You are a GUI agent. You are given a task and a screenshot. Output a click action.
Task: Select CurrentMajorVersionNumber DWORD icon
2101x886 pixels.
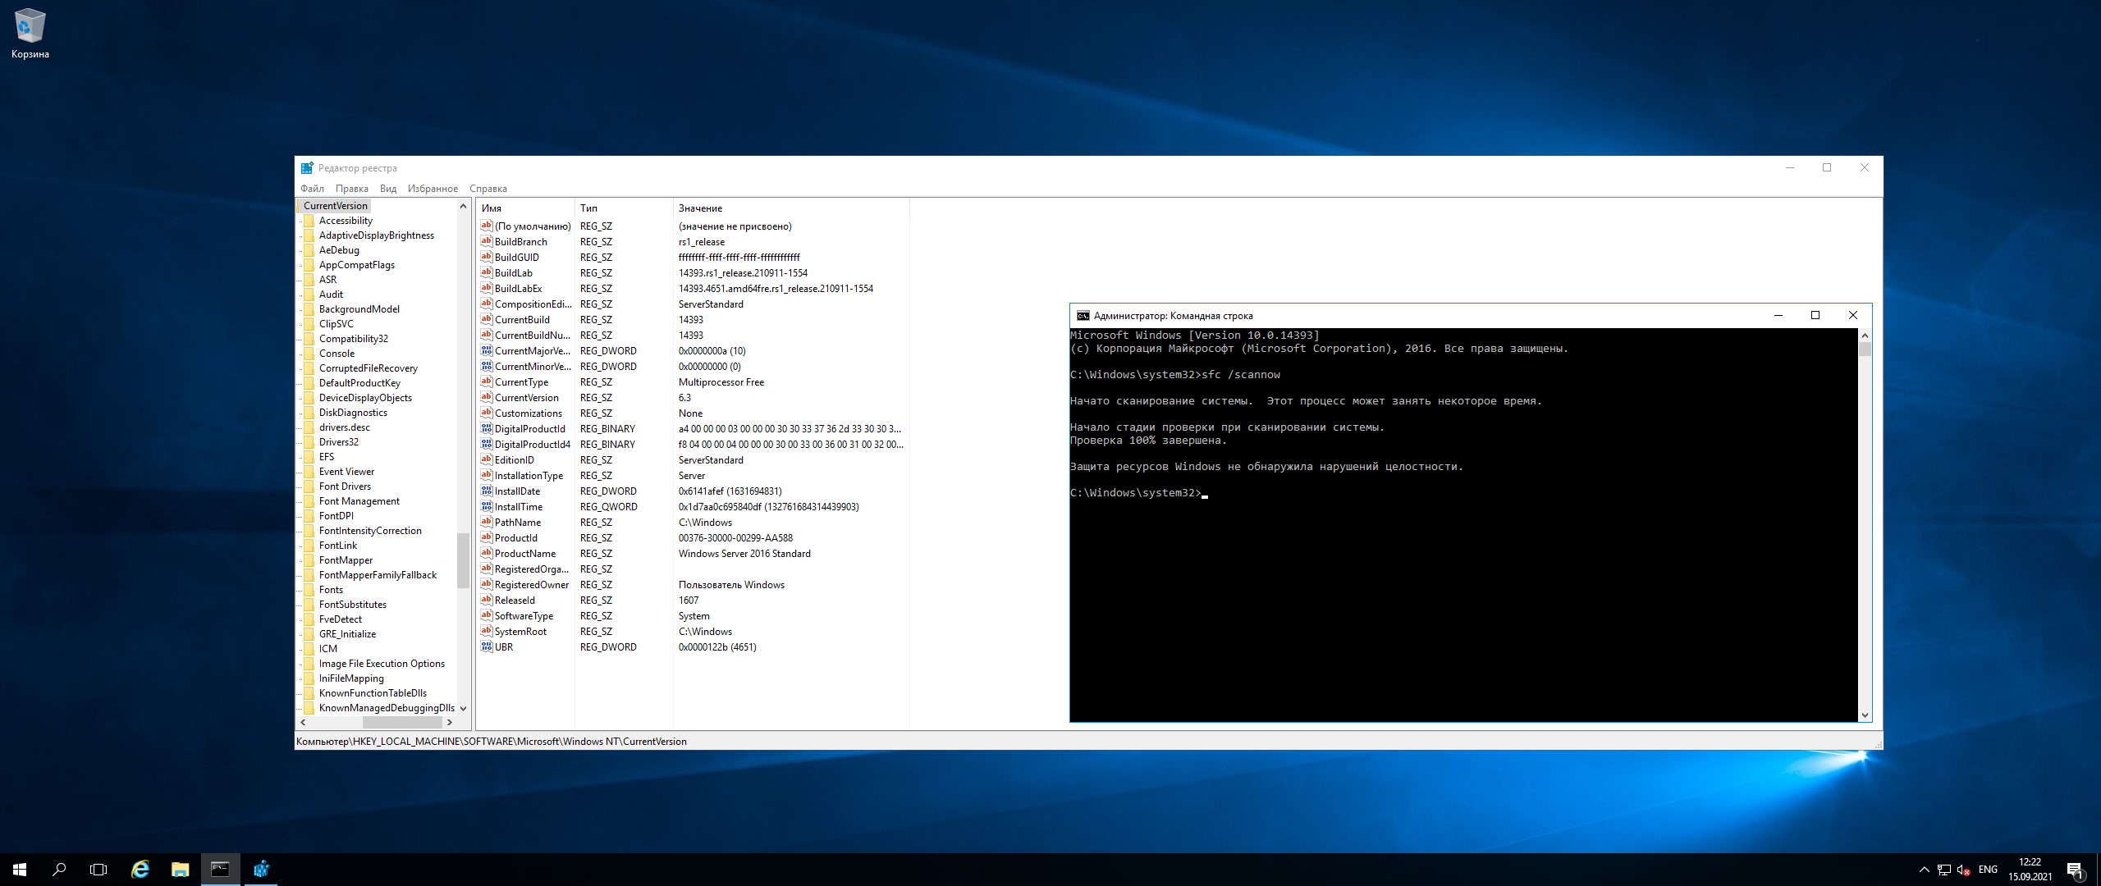487,350
